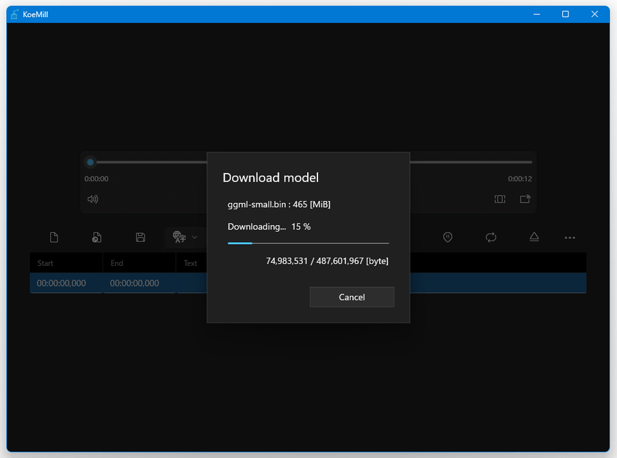The width and height of the screenshot is (617, 458).
Task: Click the audio seek slider thumb
Action: click(x=90, y=162)
